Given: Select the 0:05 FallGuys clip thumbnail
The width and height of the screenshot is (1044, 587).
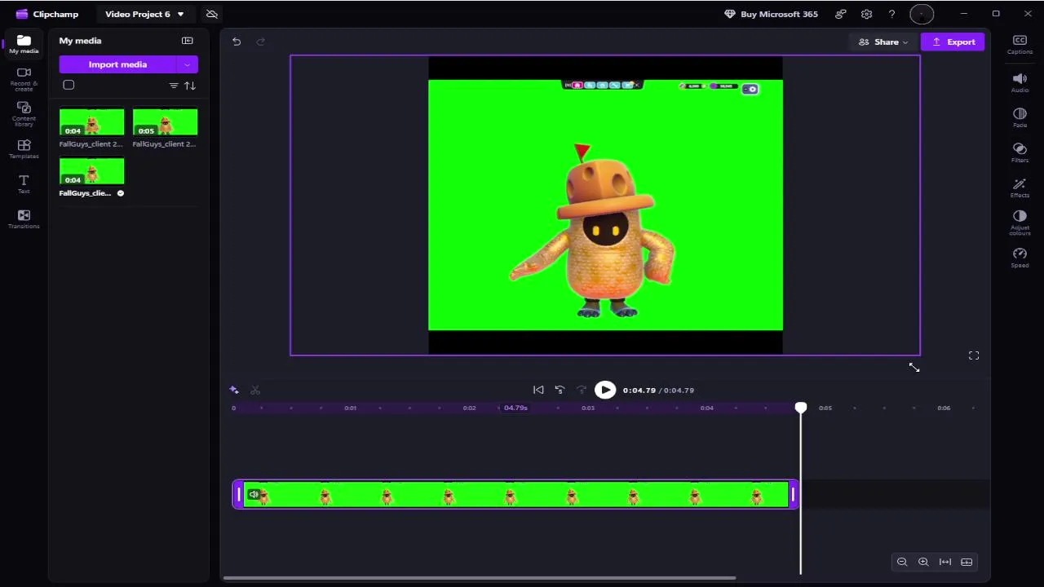Looking at the screenshot, I should (165, 122).
